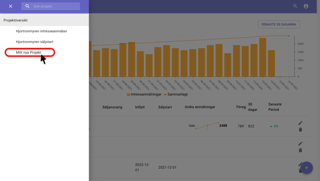The image size is (320, 181).
Task: Select Hjortronmyren intresseanmälan project
Action: coord(42,31)
